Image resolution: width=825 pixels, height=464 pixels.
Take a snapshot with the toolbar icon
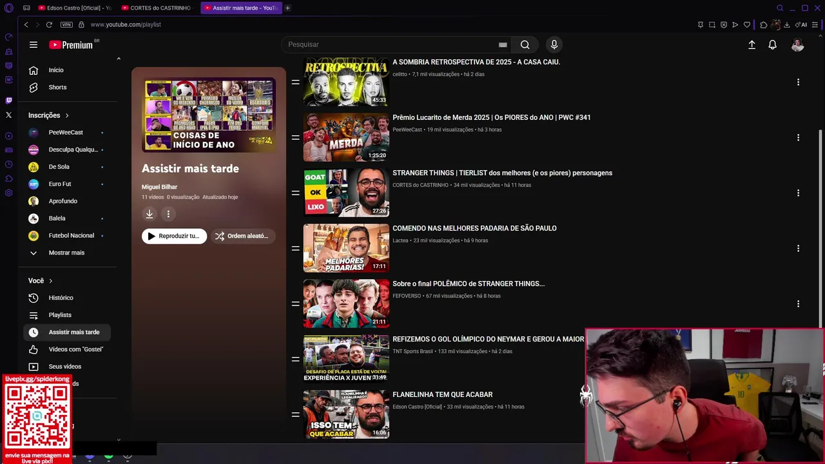click(712, 24)
